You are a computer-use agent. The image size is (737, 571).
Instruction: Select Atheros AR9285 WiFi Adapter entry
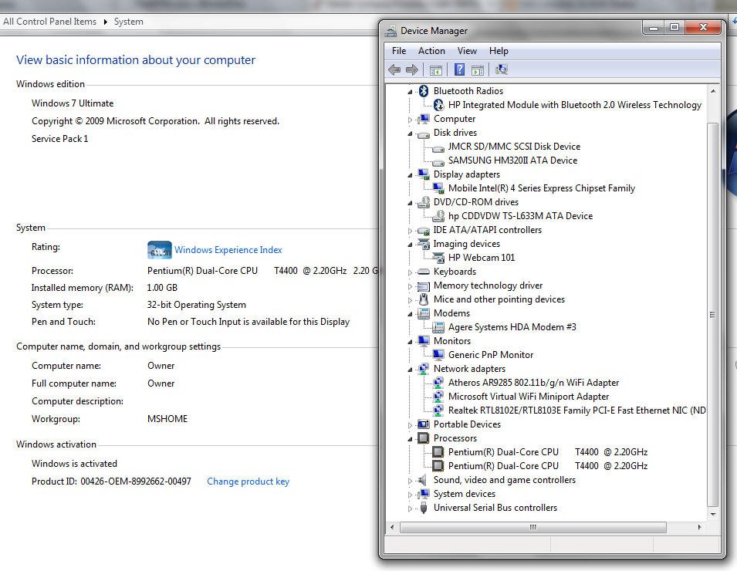pyautogui.click(x=533, y=383)
